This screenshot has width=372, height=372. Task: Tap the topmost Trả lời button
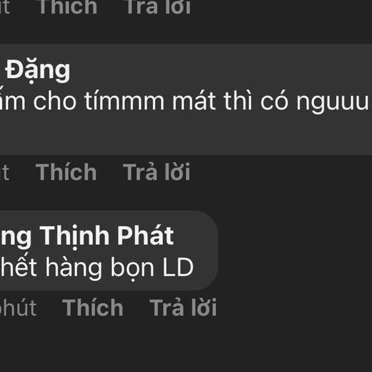(159, 7)
